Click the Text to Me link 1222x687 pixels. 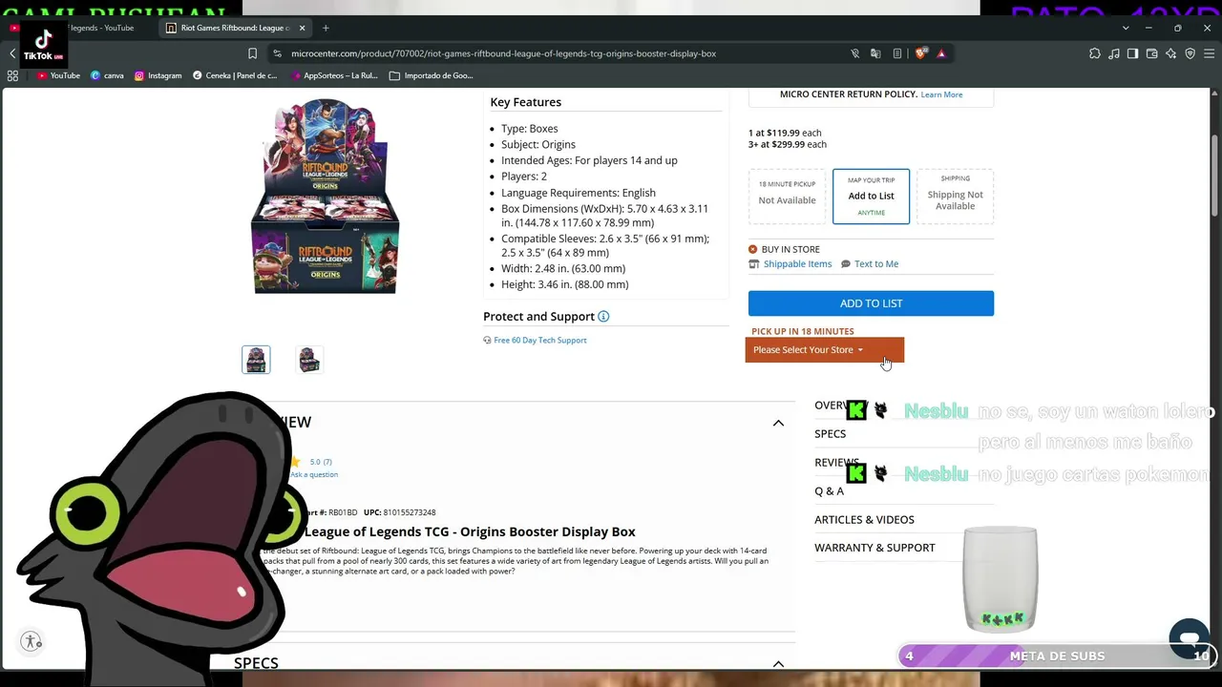pyautogui.click(x=876, y=264)
